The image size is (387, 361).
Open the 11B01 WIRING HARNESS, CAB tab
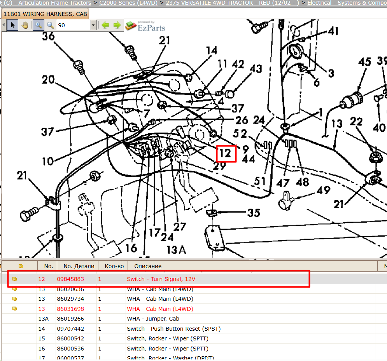[46, 14]
